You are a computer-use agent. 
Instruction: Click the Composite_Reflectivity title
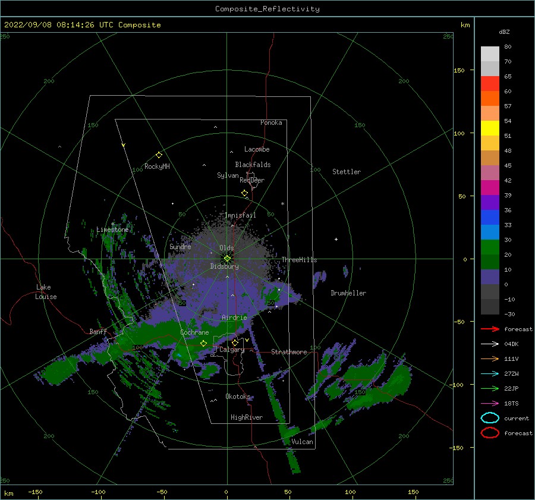coord(267,9)
